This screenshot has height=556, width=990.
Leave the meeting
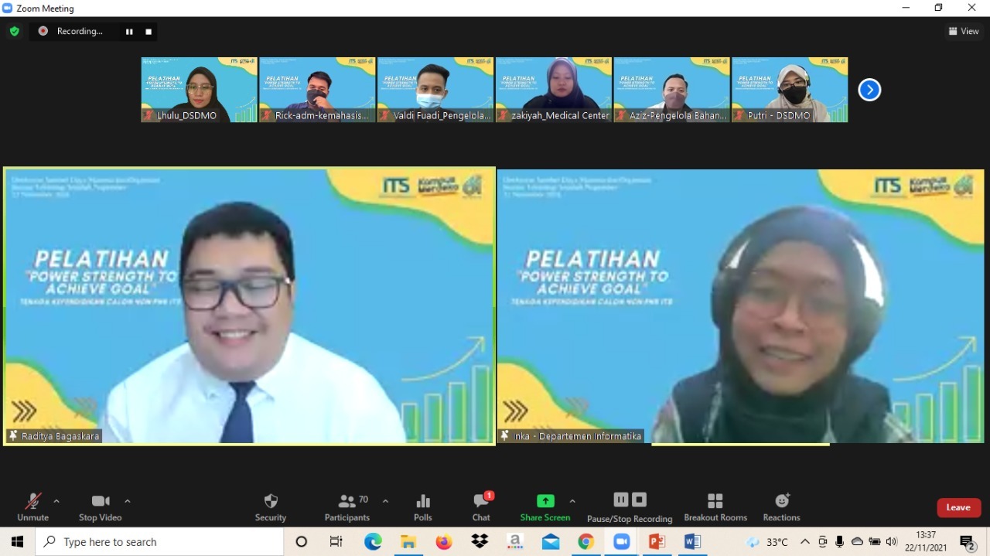click(x=958, y=507)
